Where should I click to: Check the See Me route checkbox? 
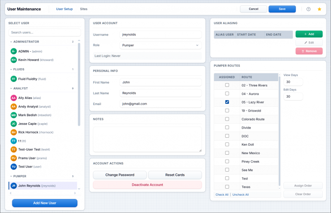click(x=227, y=170)
